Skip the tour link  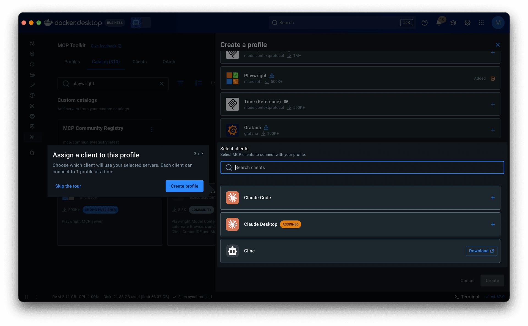tap(68, 186)
